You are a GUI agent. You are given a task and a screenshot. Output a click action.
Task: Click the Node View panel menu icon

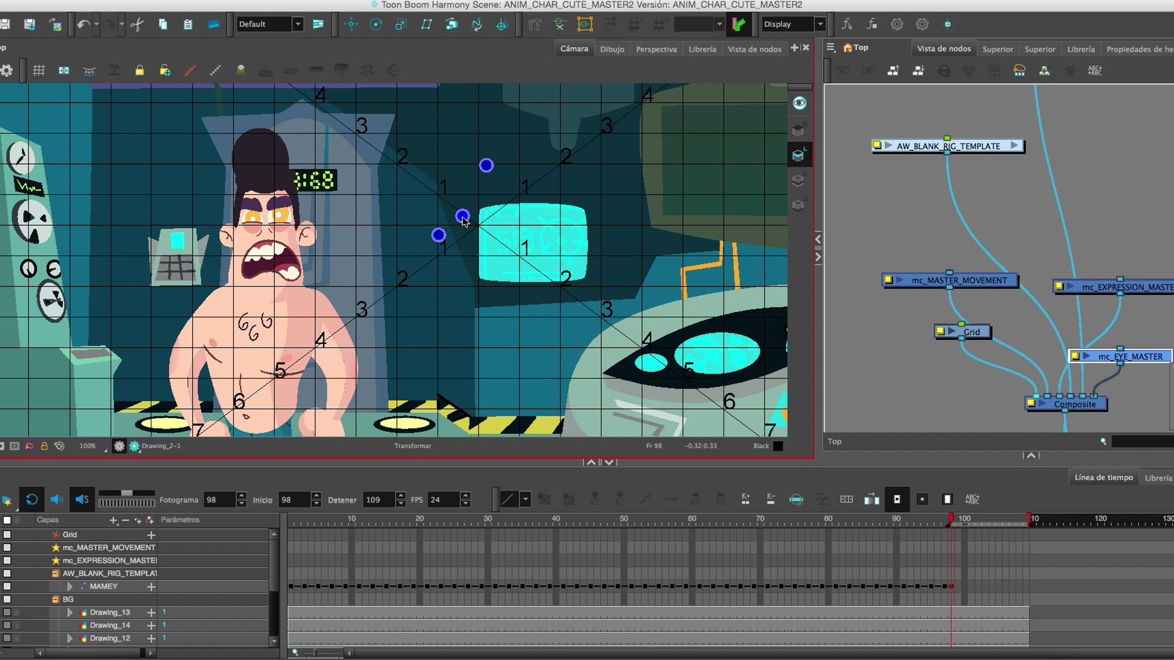click(831, 47)
